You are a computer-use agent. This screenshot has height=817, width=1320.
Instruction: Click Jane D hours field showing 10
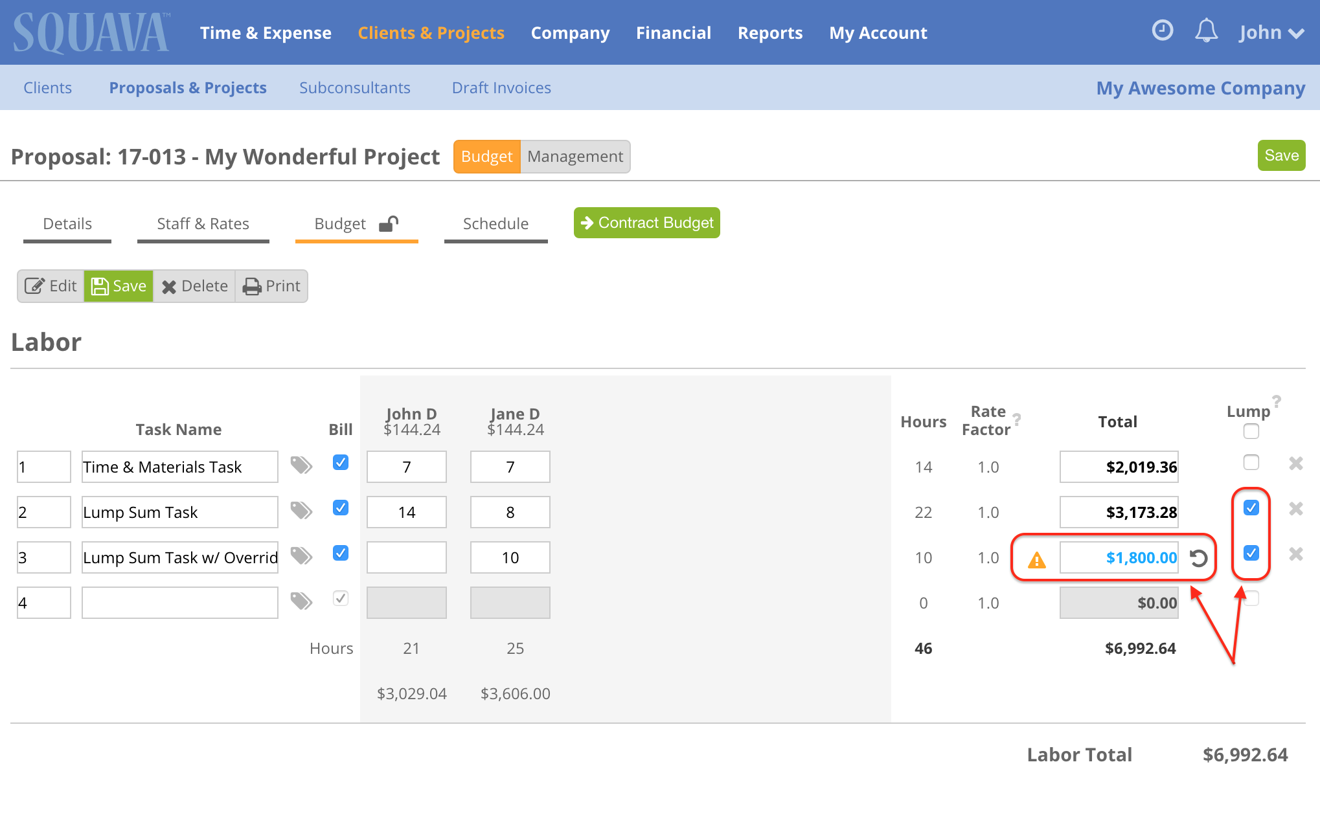click(x=510, y=557)
